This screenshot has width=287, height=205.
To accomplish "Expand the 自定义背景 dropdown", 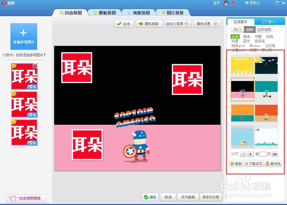I will coord(178,24).
